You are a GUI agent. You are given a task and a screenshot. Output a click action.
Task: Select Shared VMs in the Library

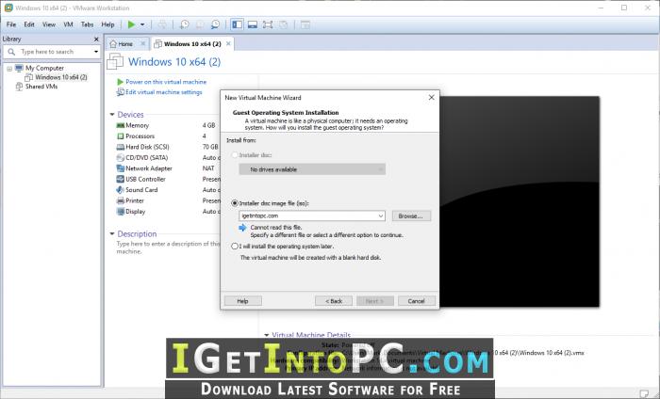tap(41, 87)
